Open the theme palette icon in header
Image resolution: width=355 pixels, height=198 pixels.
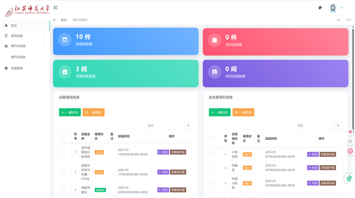pyautogui.click(x=320, y=7)
